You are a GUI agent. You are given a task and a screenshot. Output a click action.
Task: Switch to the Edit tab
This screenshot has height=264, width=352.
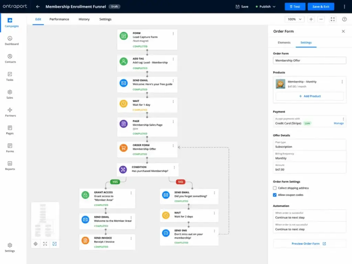pyautogui.click(x=38, y=19)
